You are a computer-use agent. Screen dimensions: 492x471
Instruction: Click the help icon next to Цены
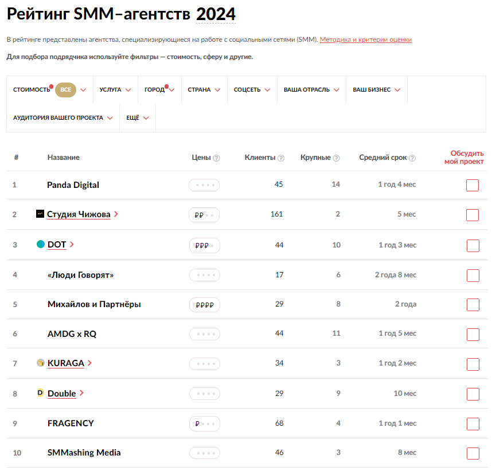coord(216,158)
